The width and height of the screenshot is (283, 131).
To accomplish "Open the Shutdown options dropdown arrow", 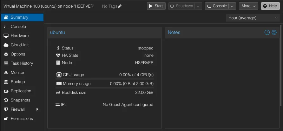I will [x=198, y=6].
